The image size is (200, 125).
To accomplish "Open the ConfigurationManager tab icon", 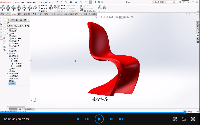I will 17,20.
